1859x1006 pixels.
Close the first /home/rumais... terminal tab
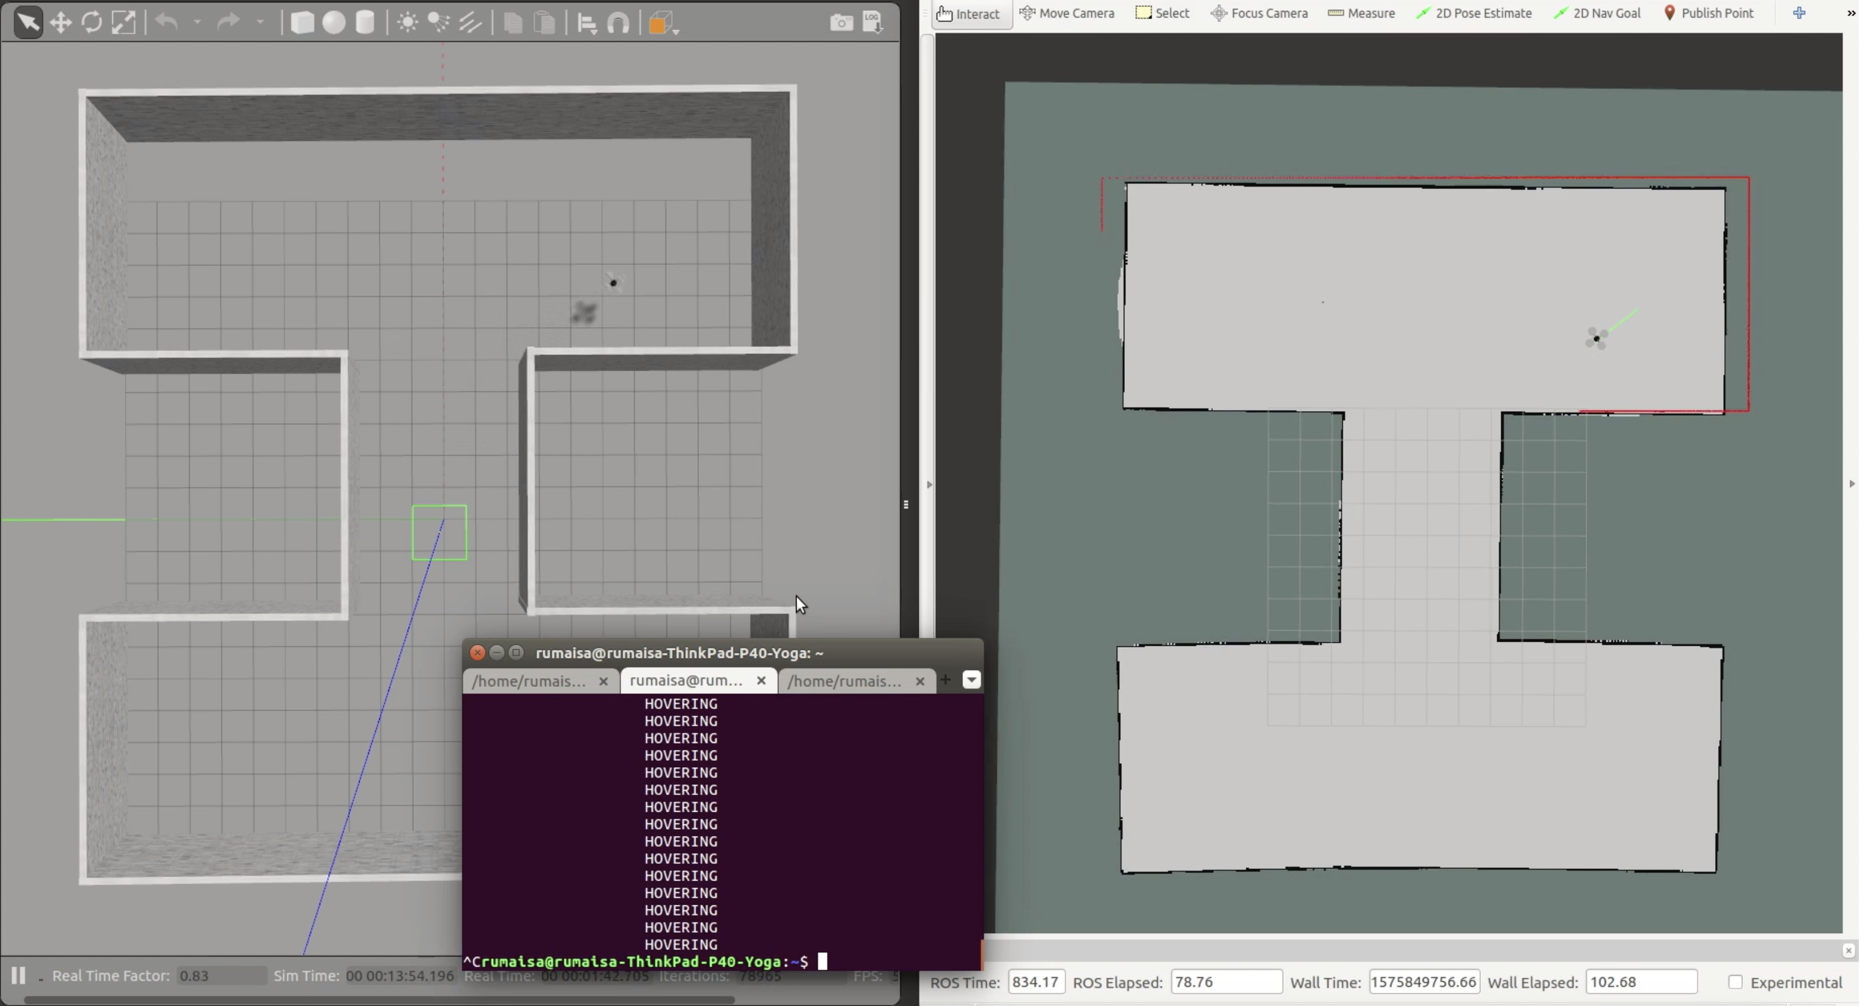(603, 681)
